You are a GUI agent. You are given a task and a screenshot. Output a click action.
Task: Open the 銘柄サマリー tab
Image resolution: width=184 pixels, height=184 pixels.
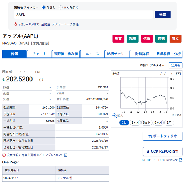tap(117, 54)
